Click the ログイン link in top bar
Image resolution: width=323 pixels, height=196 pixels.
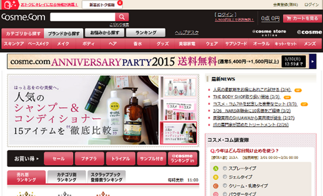point(312,4)
